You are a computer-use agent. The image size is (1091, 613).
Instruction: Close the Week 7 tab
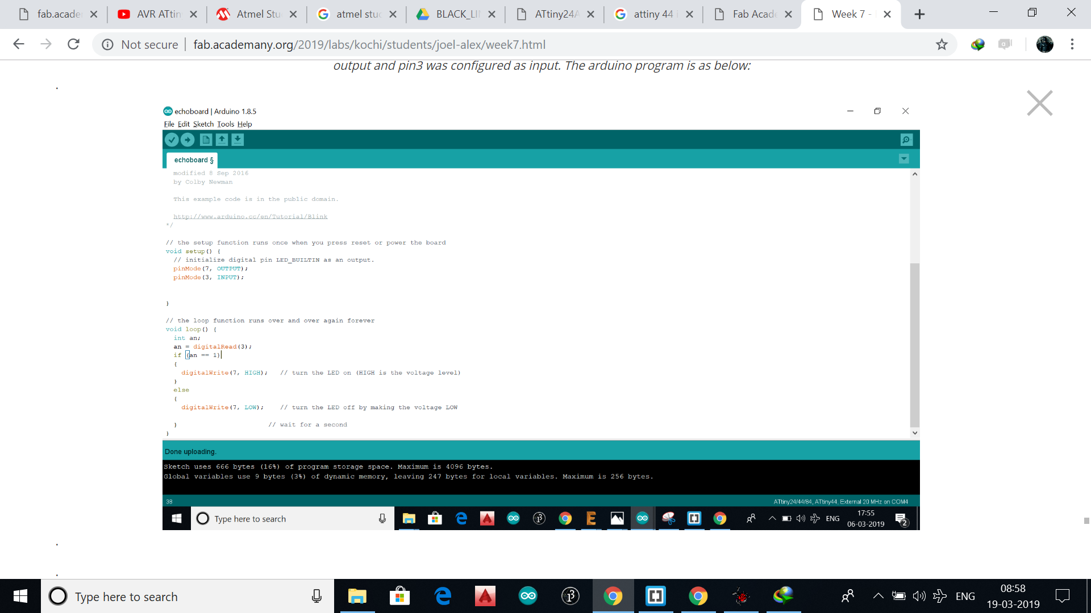click(887, 14)
